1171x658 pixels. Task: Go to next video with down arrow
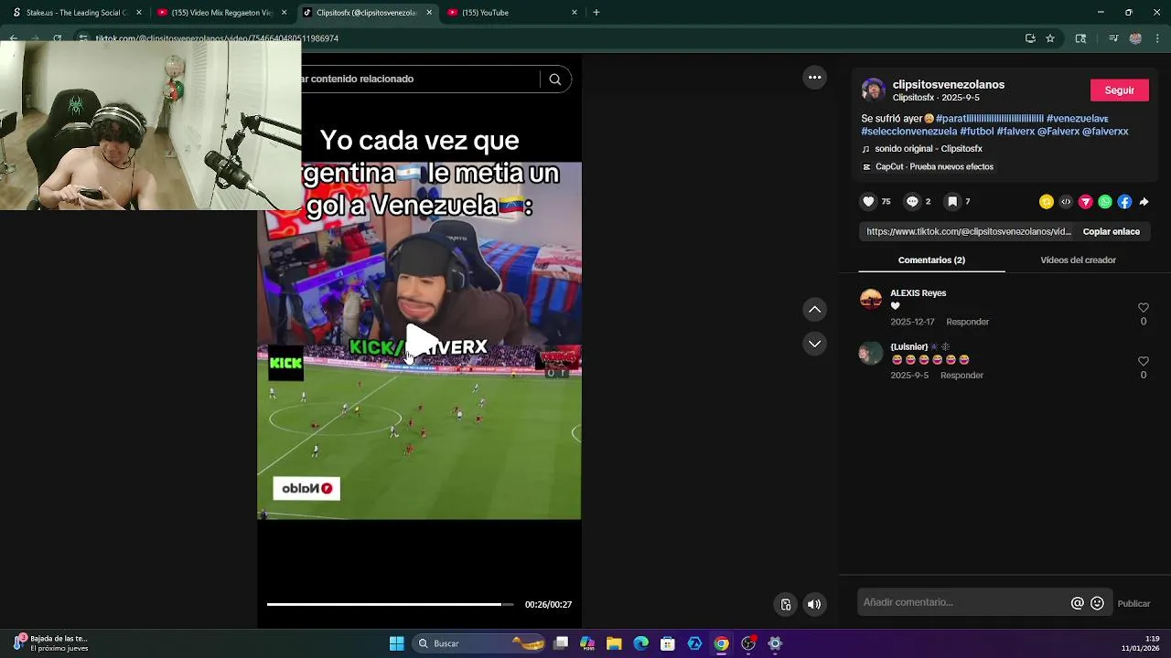pos(814,344)
